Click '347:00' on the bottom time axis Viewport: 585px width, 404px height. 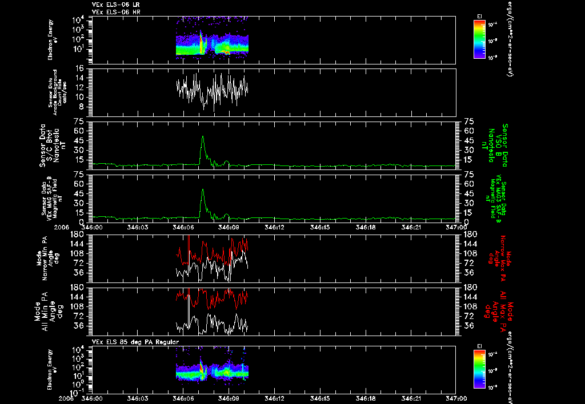[456, 398]
